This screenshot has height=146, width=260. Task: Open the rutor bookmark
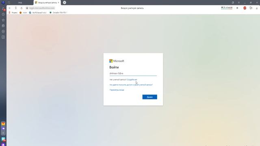tap(23, 13)
